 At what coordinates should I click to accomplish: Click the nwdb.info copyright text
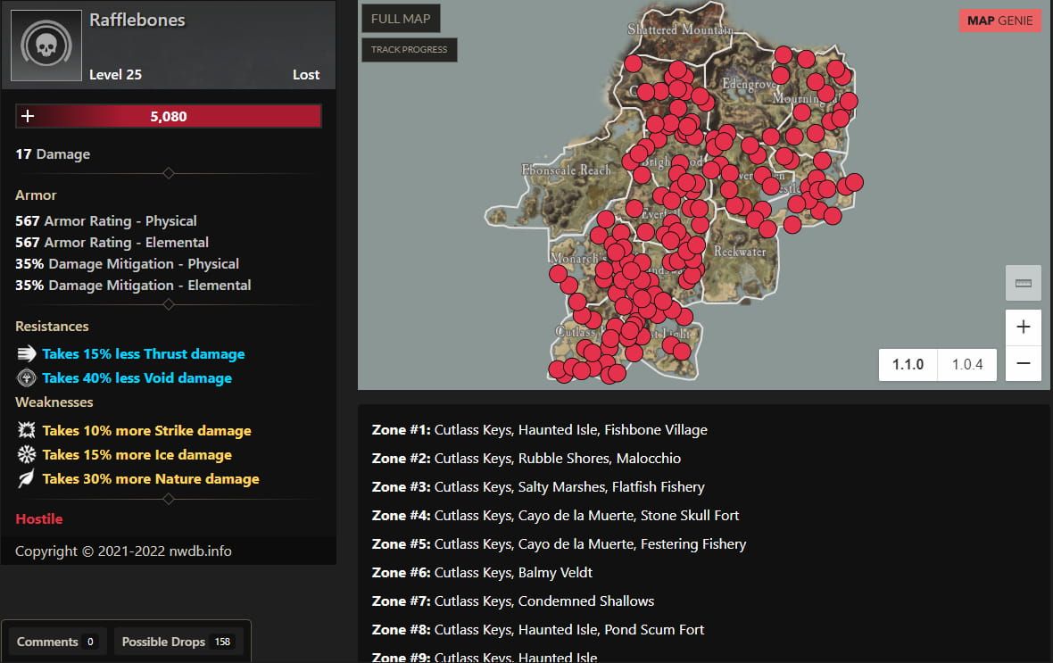[x=123, y=551]
